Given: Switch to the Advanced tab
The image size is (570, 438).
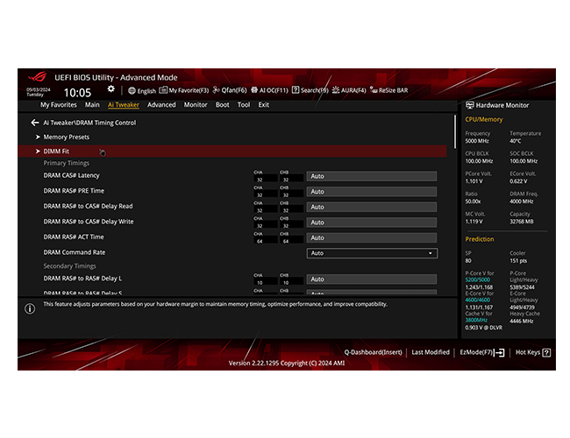Looking at the screenshot, I should pos(161,104).
